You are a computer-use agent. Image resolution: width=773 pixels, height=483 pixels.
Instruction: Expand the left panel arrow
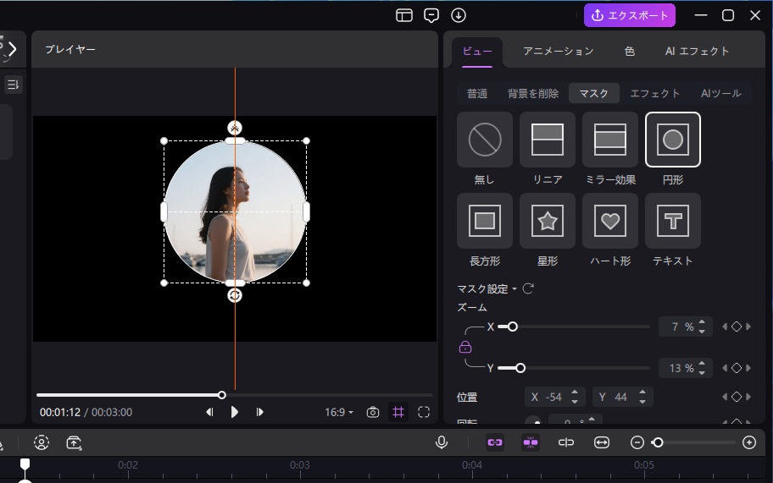(12, 49)
